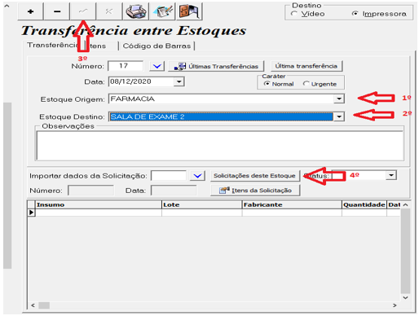Open the Data date picker dropdown
419x316 pixels.
pos(179,81)
